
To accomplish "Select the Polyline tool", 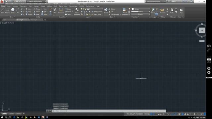I will [x=7, y=11].
